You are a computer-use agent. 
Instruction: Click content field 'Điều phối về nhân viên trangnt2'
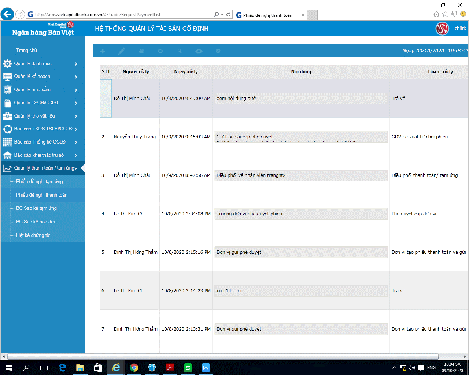tap(301, 175)
